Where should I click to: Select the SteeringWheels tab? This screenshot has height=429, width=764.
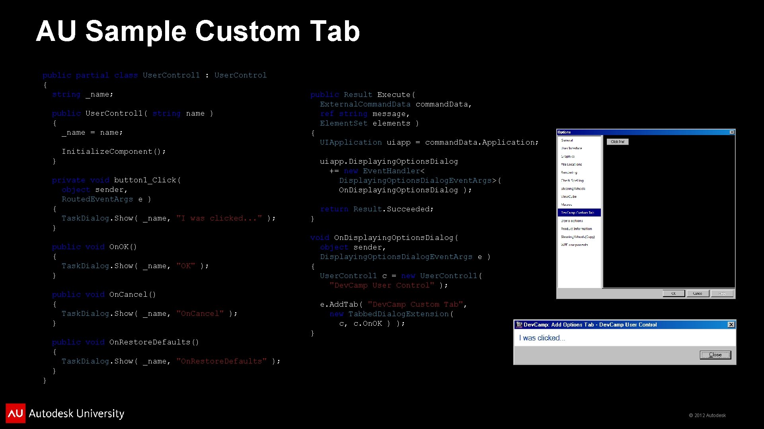(573, 189)
